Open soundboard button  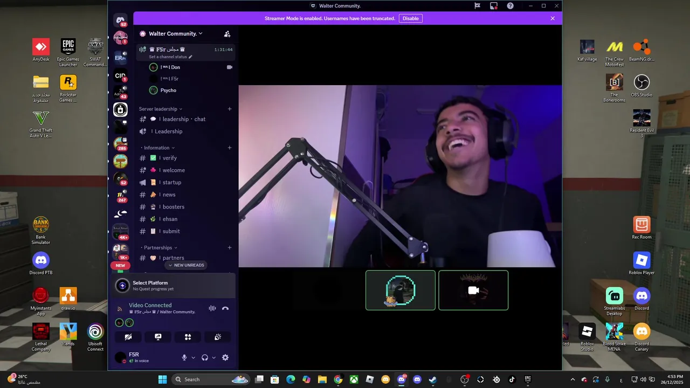pyautogui.click(x=218, y=337)
